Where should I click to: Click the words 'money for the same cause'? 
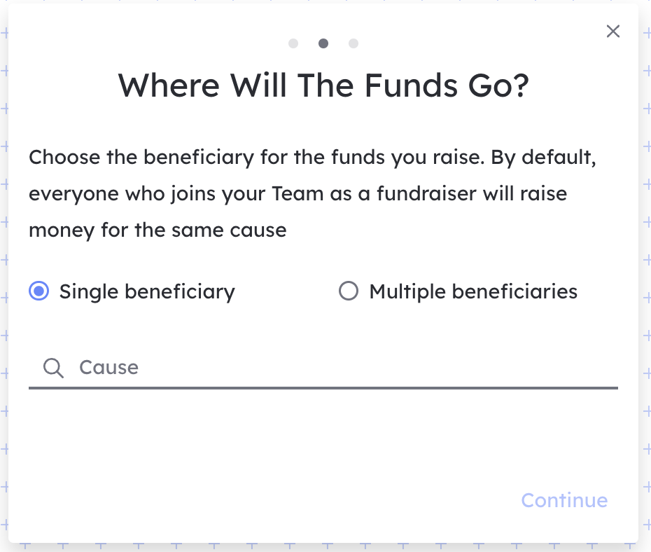[x=157, y=230]
